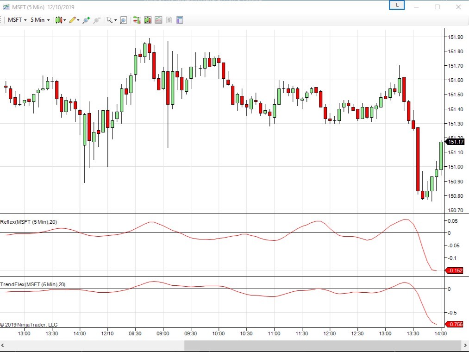Click the 08:30 time axis label
Image resolution: width=469 pixels, height=352 pixels.
coord(135,333)
